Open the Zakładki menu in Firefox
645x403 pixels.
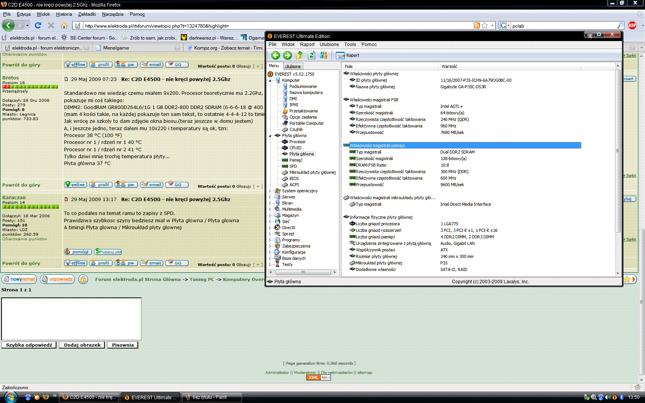click(x=87, y=14)
